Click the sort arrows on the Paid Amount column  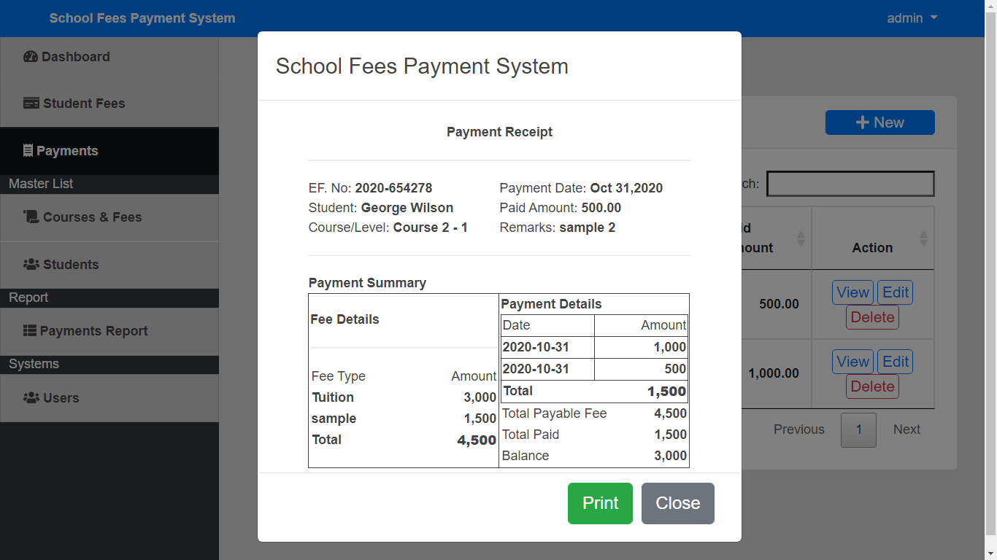pos(801,238)
